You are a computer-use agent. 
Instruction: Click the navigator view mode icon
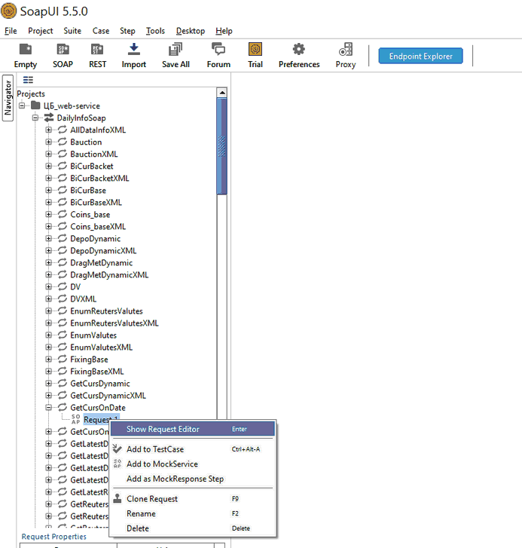click(28, 80)
